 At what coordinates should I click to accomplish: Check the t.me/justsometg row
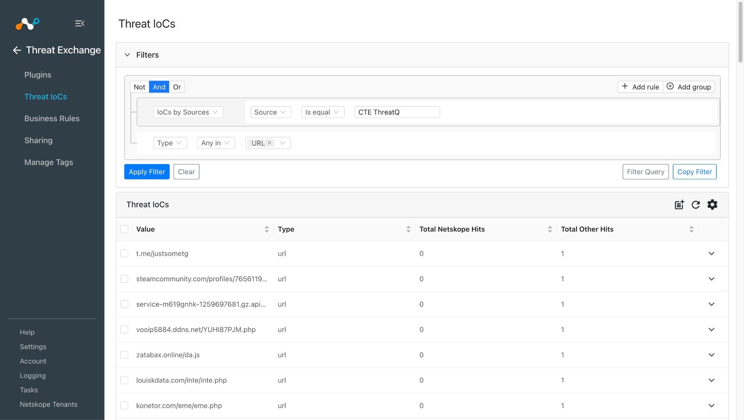[x=124, y=253]
